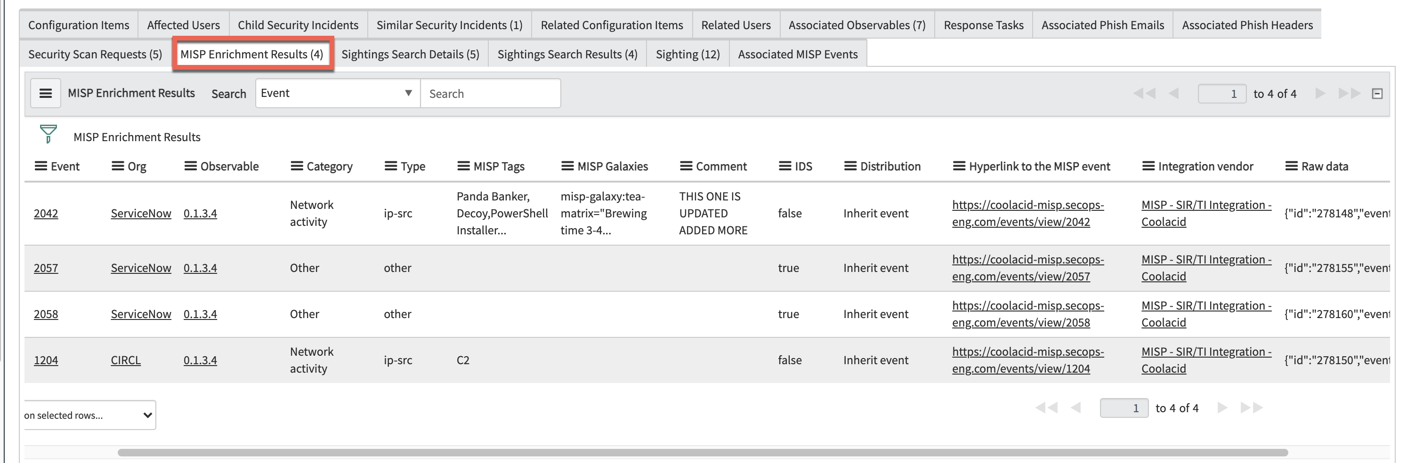Collapse the related list with the minus icon

pos(1377,94)
